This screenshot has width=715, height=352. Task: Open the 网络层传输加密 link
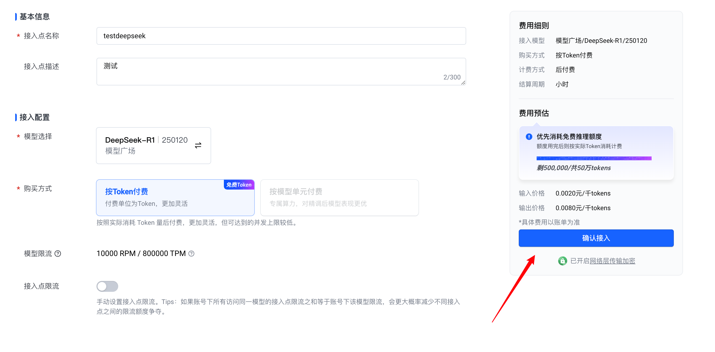(x=612, y=261)
